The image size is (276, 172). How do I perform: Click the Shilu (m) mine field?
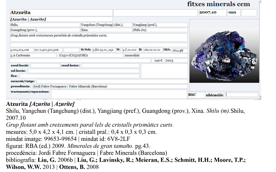point(160,30)
